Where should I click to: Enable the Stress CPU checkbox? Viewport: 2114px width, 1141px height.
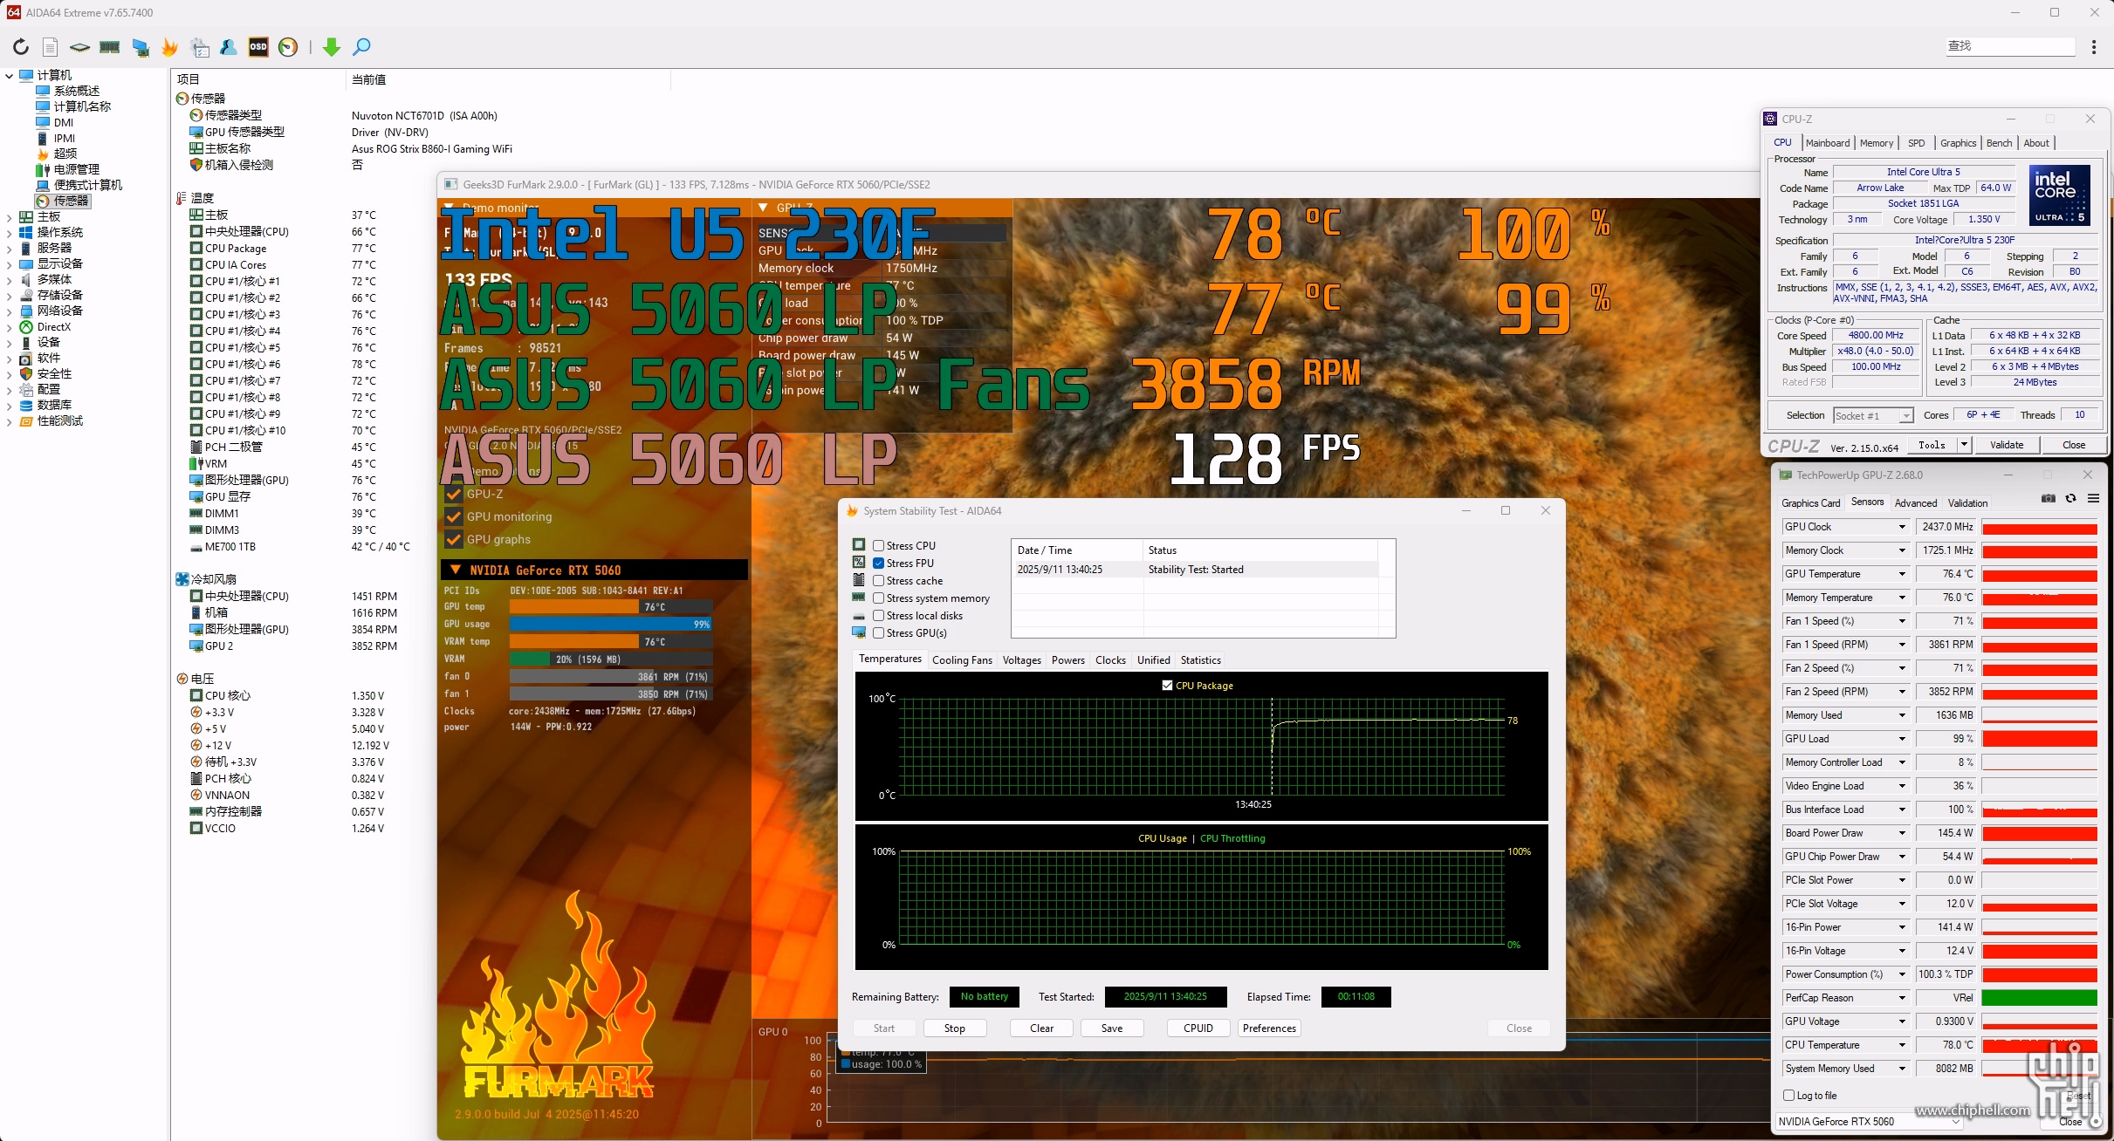point(879,546)
